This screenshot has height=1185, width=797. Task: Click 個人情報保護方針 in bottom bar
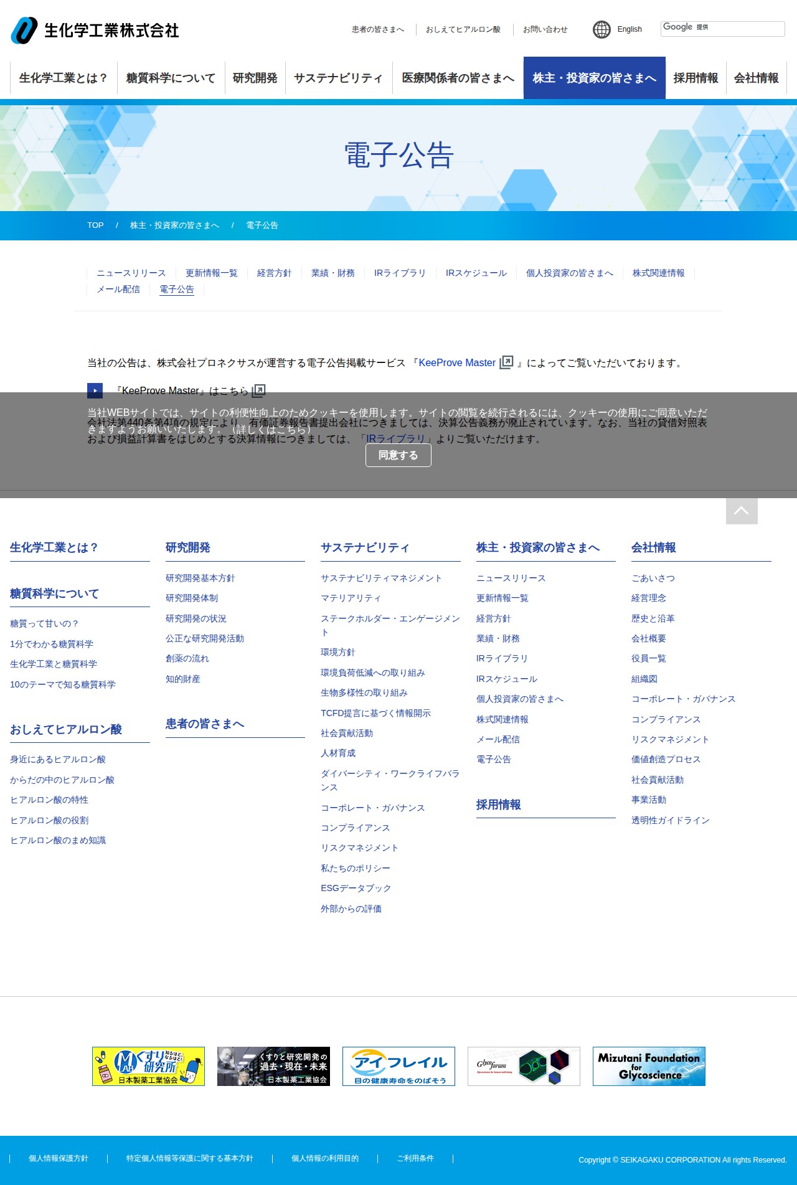[x=59, y=1158]
